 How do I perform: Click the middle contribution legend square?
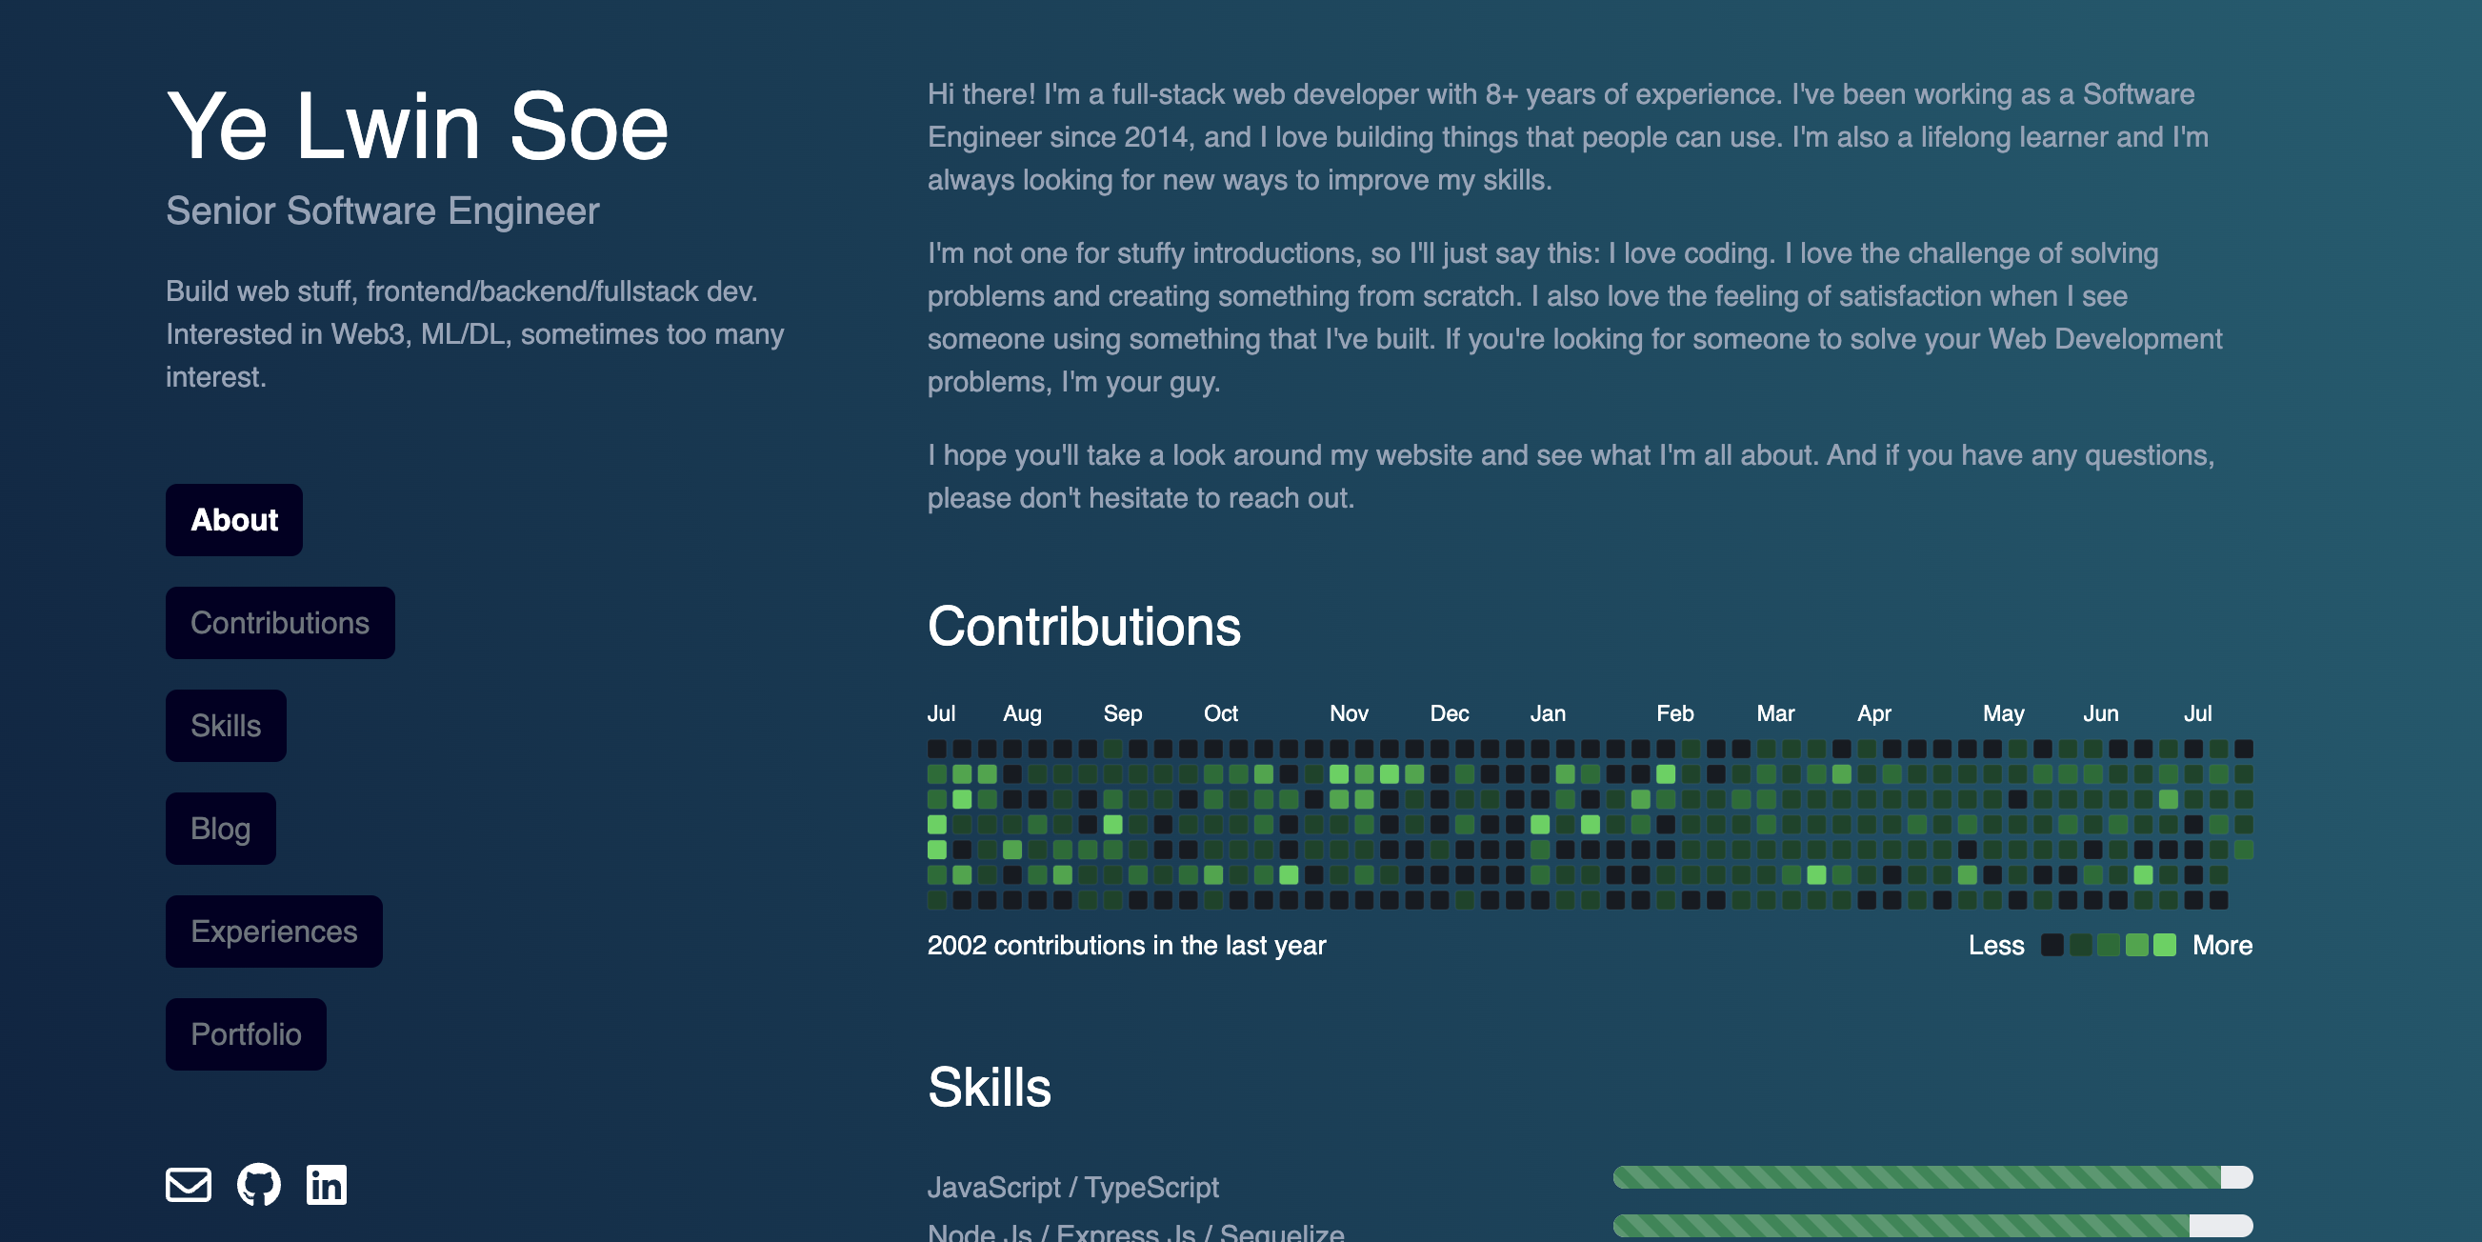tap(2108, 944)
